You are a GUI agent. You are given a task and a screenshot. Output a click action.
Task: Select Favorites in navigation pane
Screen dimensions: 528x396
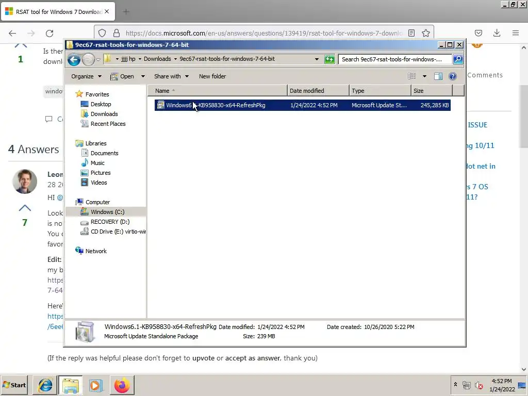point(97,94)
